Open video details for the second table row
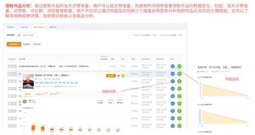The height and width of the screenshot is (135, 255). [179, 74]
